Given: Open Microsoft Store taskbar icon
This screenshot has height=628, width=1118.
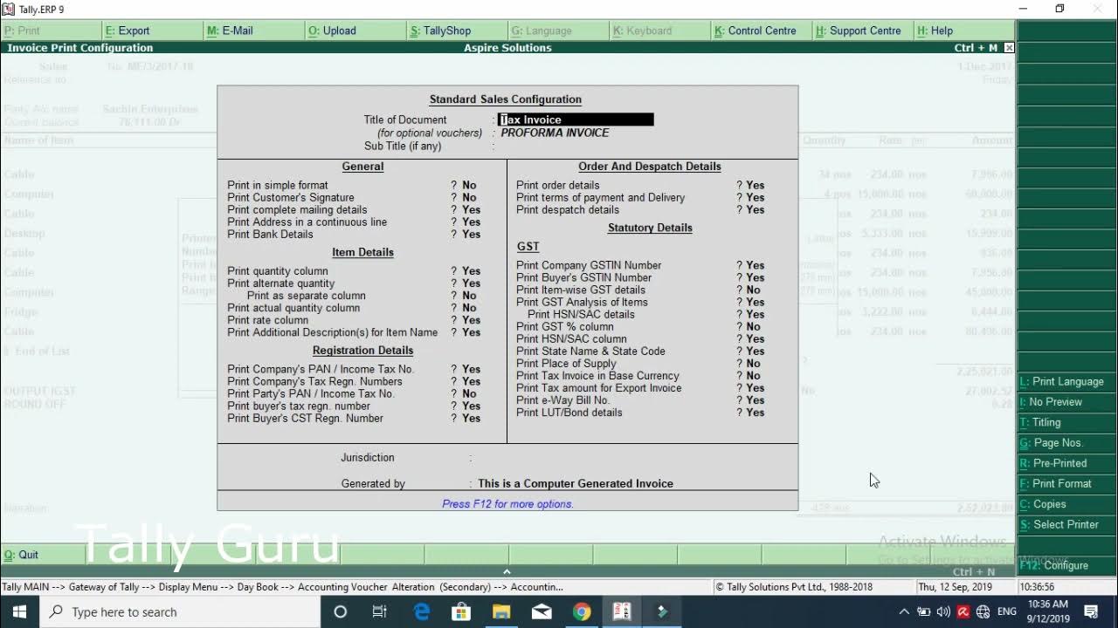Looking at the screenshot, I should click(x=461, y=611).
